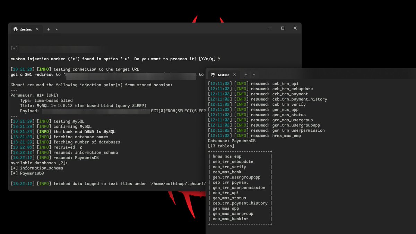Click the gen_mas_app table row
The height and width of the screenshot is (234, 416).
[240, 208]
